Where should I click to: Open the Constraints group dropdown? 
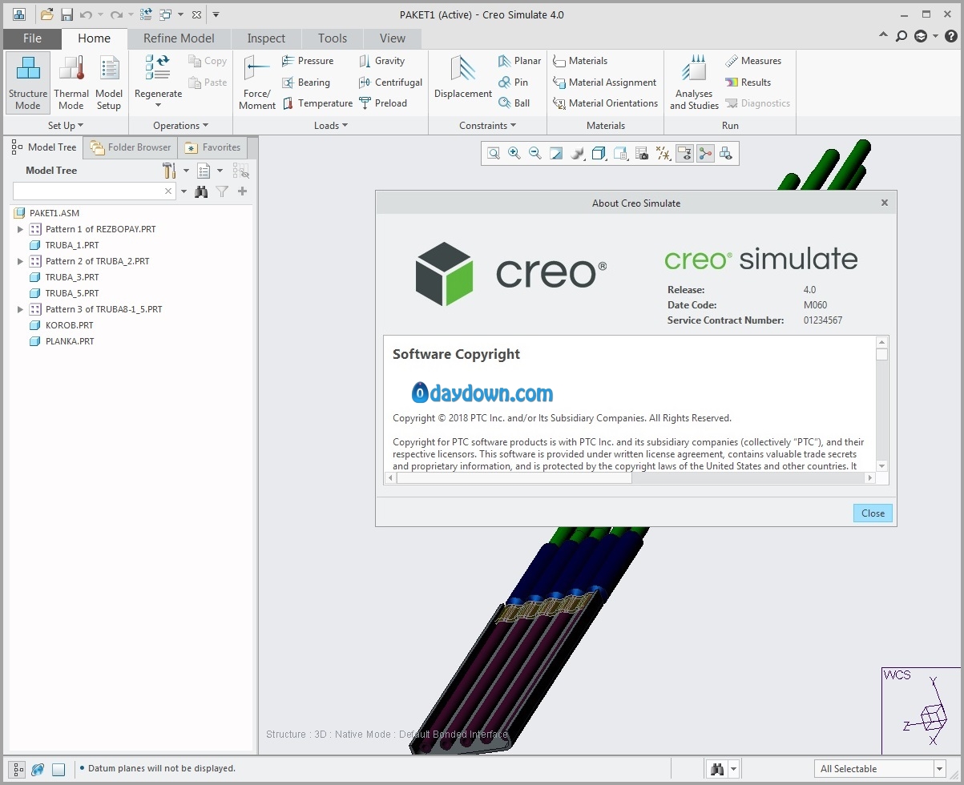(488, 126)
